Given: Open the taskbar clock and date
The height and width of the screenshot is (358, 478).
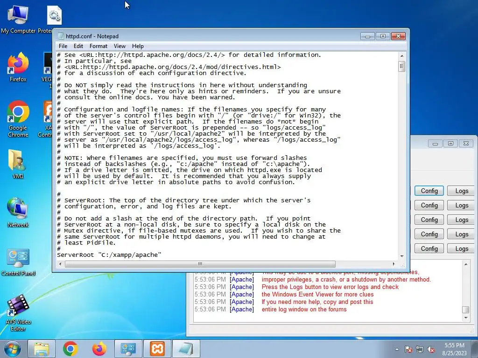Looking at the screenshot, I should [x=454, y=349].
